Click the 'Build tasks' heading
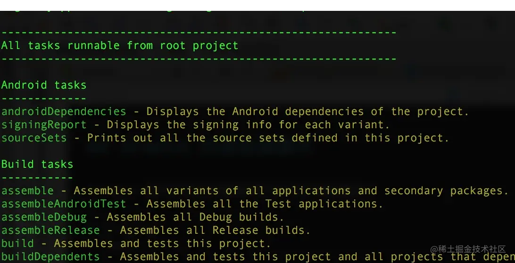This screenshot has width=515, height=263. tap(37, 164)
